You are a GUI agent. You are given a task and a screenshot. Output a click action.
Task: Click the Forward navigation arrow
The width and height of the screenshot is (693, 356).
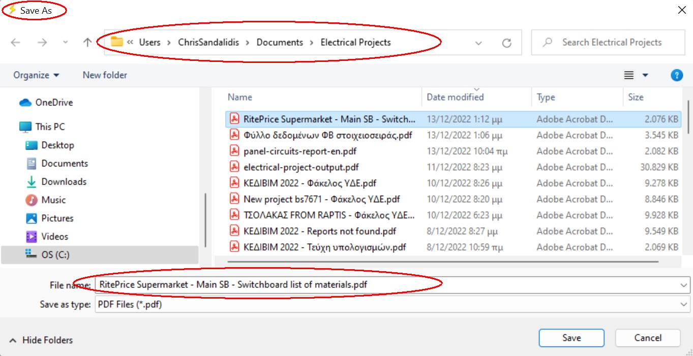tap(42, 43)
